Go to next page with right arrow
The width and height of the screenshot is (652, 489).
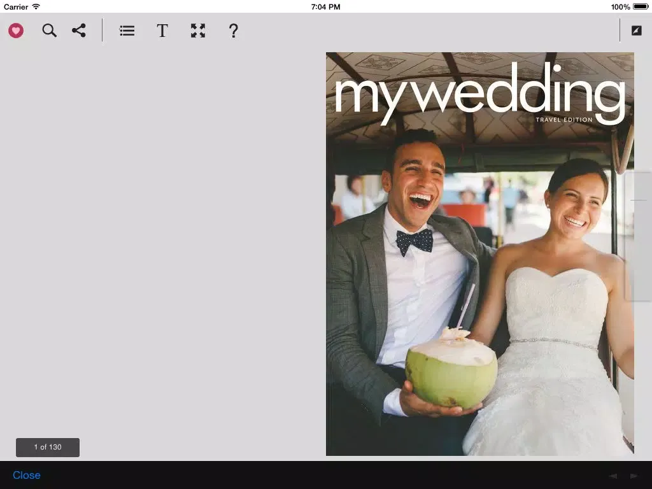click(x=634, y=476)
